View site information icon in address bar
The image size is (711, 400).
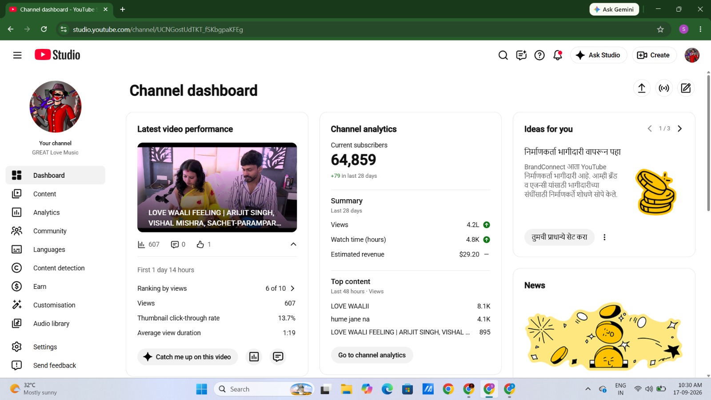tap(64, 29)
